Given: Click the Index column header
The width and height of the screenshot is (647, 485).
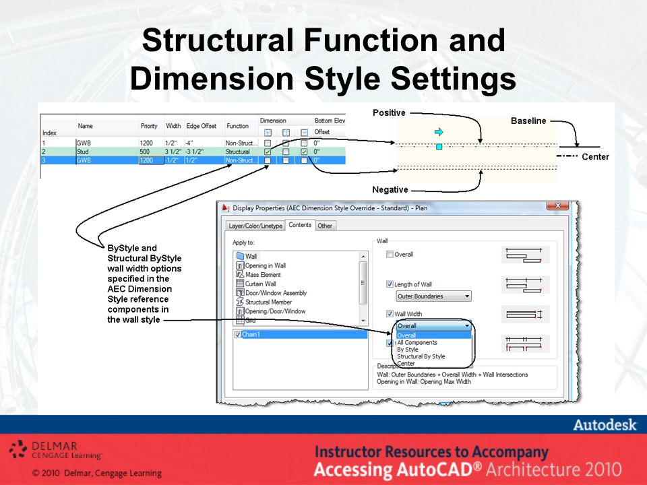Looking at the screenshot, I should tap(49, 133).
